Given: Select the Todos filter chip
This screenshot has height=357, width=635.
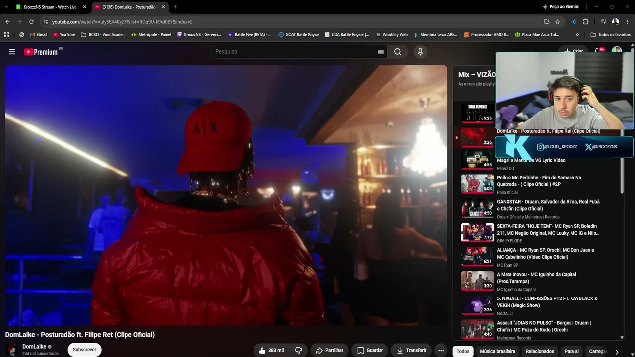Looking at the screenshot, I should pos(463,351).
